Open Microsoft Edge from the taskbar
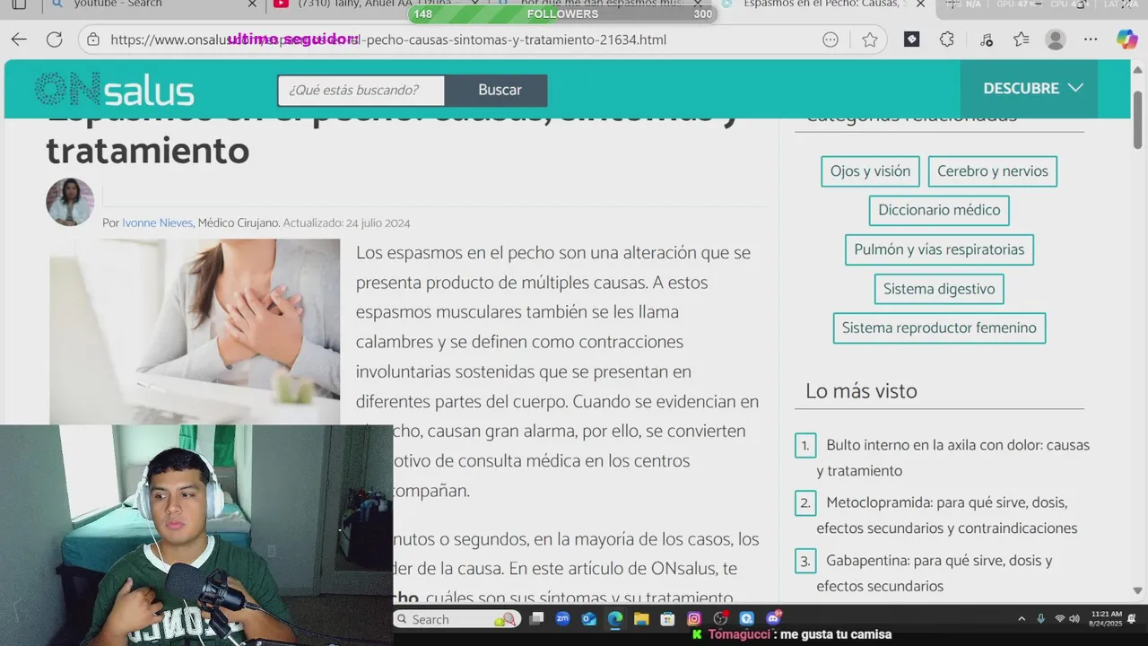 [615, 619]
